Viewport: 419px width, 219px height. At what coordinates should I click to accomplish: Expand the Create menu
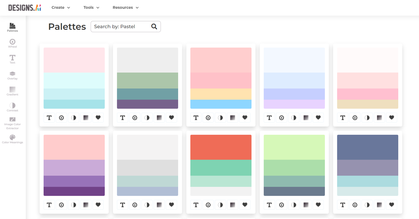(x=61, y=8)
